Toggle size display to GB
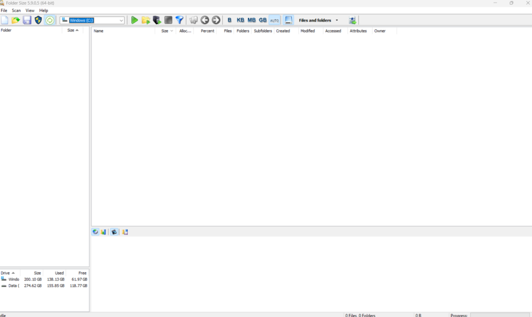The height and width of the screenshot is (317, 532). (x=263, y=20)
